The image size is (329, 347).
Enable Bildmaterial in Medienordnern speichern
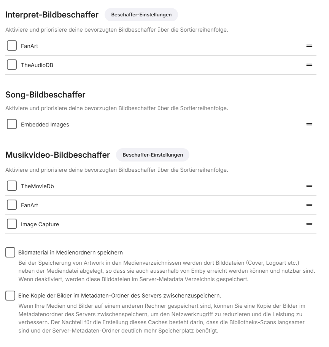tap(10, 253)
